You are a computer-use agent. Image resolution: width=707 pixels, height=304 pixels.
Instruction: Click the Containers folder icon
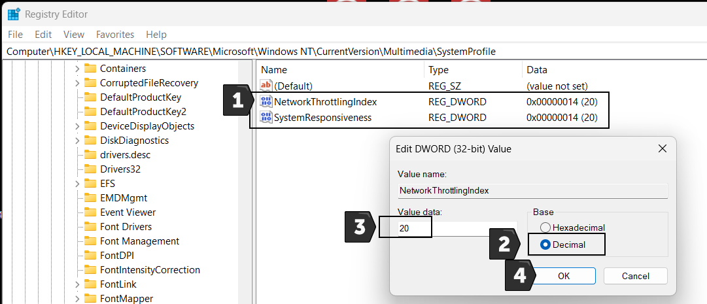click(x=91, y=69)
